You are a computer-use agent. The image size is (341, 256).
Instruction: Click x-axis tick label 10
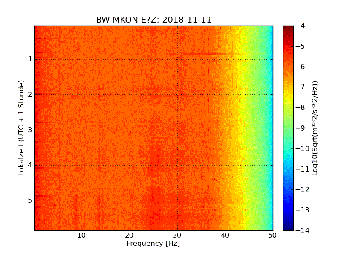pos(81,236)
